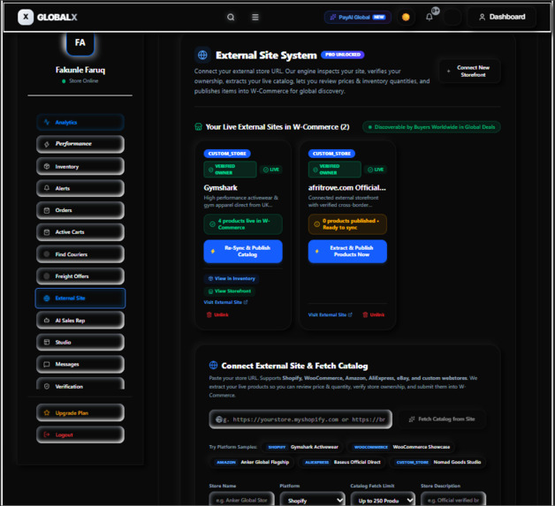
Task: Click Re-Sync & Publish Catalog on Gymshark
Action: (243, 252)
